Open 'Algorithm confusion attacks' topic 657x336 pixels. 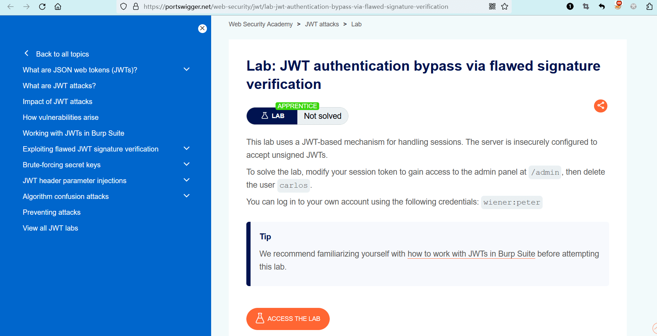[65, 196]
